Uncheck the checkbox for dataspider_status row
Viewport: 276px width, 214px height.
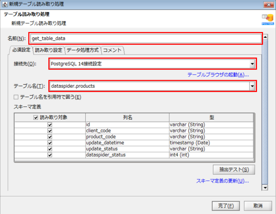tap(50, 155)
